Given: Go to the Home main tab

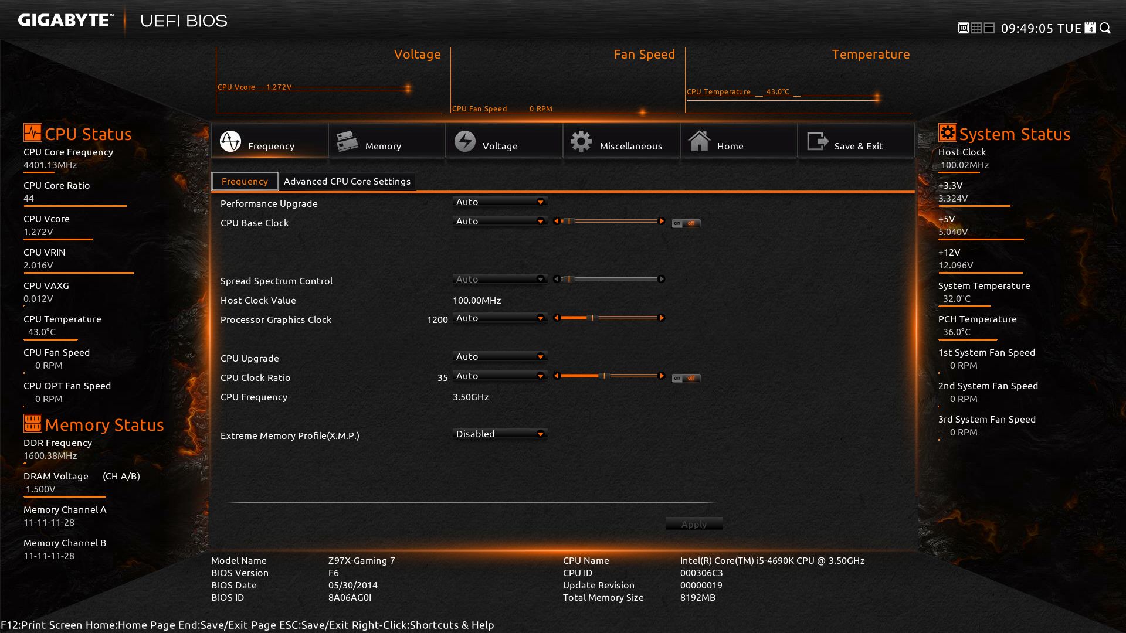Looking at the screenshot, I should pos(738,141).
